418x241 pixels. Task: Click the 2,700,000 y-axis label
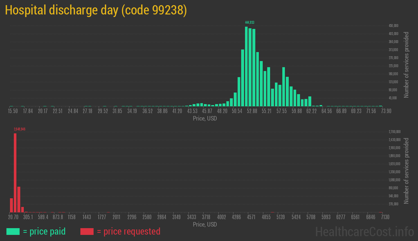[395, 132]
